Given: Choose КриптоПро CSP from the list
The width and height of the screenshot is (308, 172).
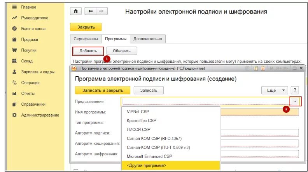Looking at the screenshot, I should [170, 121].
